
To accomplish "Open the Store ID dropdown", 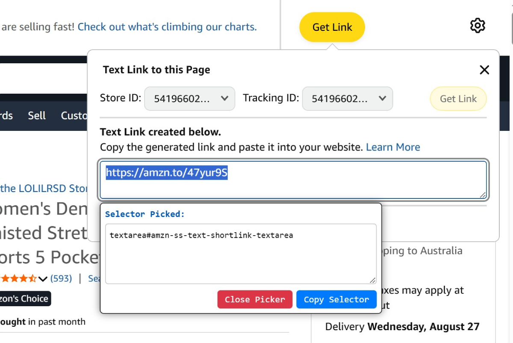I will [189, 99].
